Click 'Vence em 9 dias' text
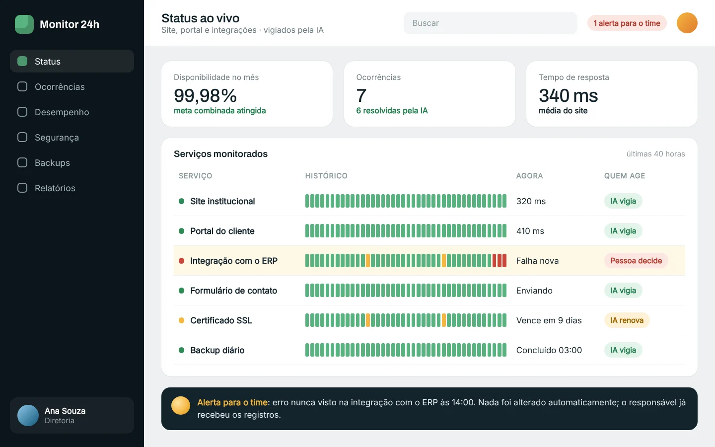The width and height of the screenshot is (715, 447). [x=549, y=320]
